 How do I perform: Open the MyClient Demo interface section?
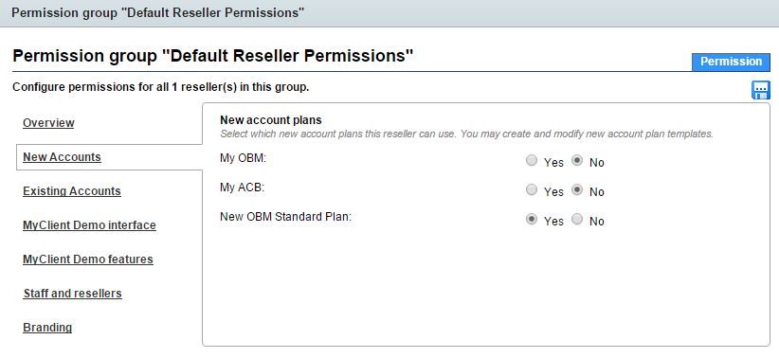click(x=89, y=225)
